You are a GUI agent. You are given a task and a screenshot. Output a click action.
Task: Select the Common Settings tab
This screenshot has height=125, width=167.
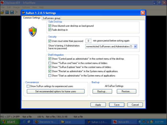click(x=32, y=18)
